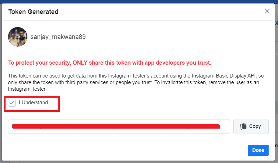Click the blue header bar behind dialog
This screenshot has width=278, height=163.
[139, 1]
